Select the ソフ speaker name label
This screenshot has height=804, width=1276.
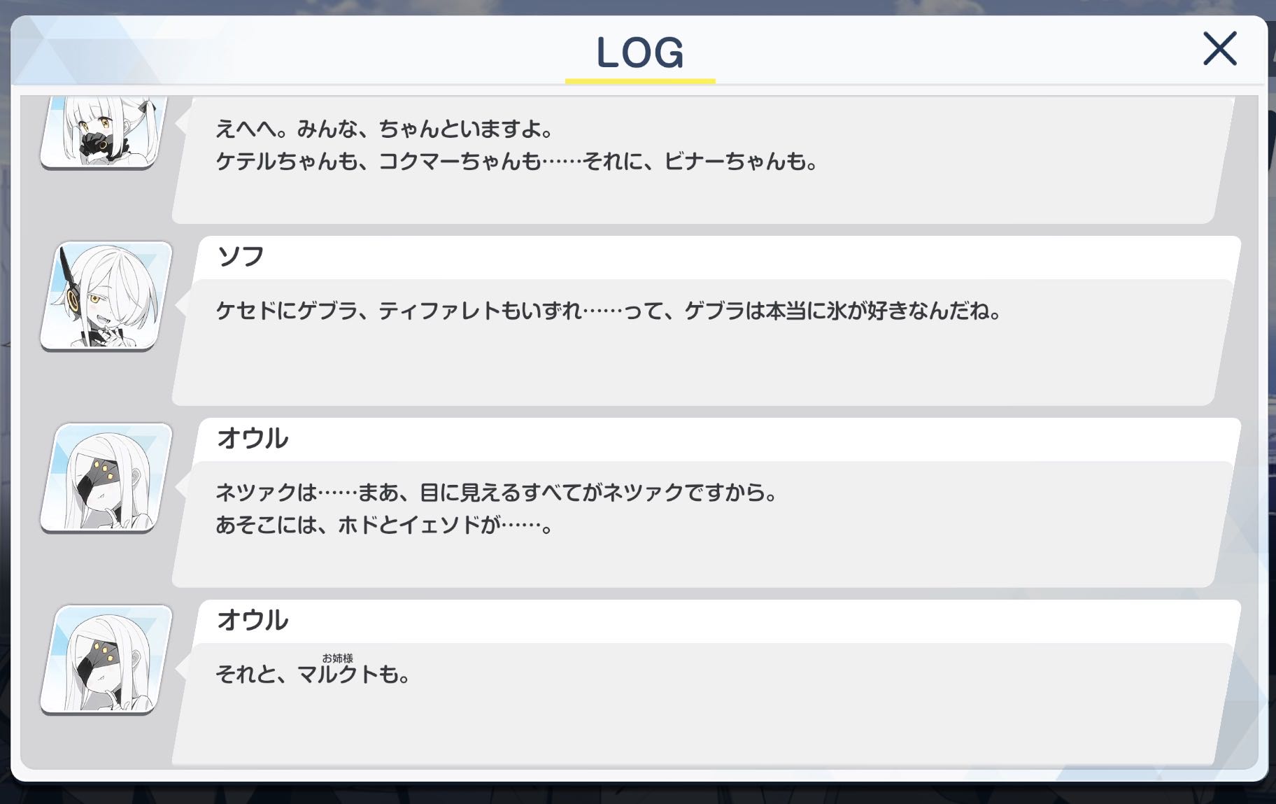click(x=241, y=257)
